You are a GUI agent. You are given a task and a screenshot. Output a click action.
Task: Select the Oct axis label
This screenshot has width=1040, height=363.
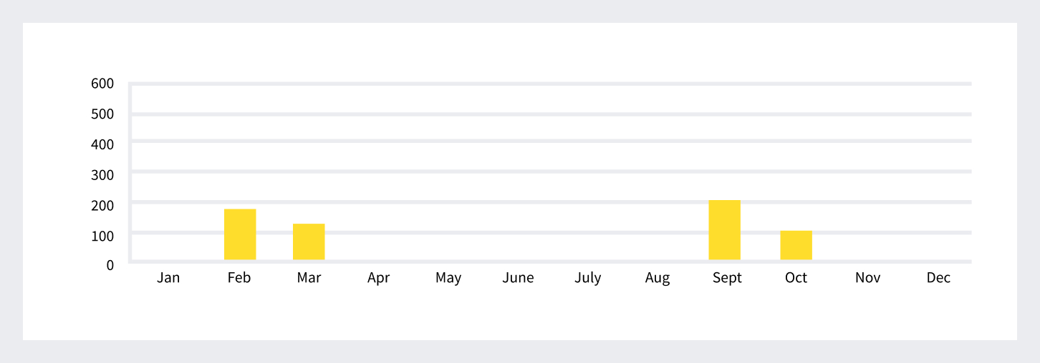click(796, 278)
